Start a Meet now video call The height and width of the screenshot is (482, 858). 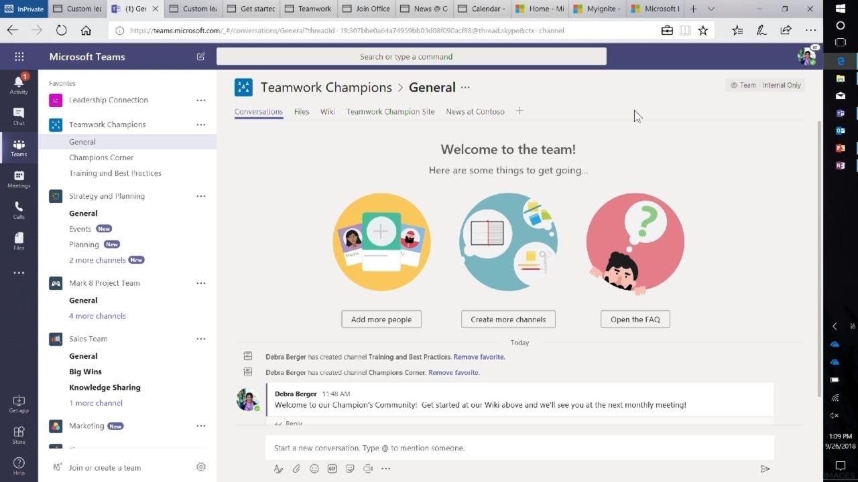pyautogui.click(x=368, y=469)
